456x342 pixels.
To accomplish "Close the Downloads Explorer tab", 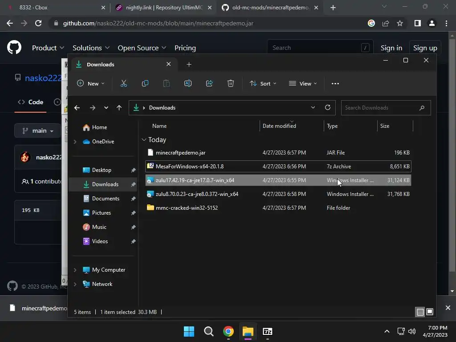I will tap(168, 64).
